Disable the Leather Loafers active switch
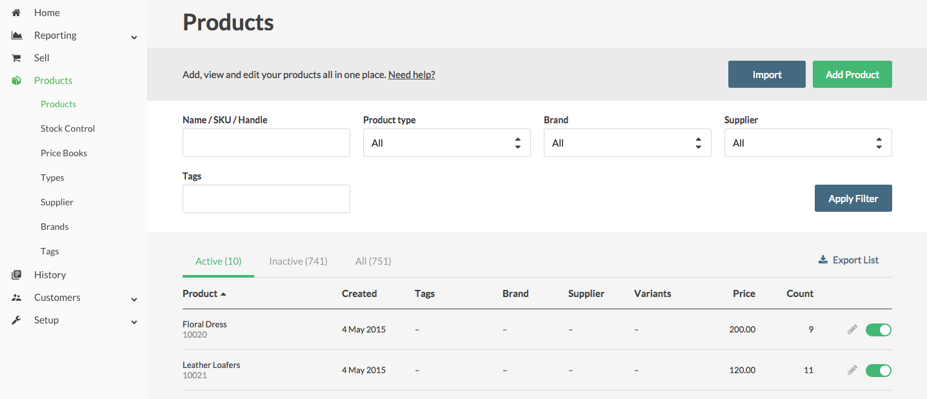 pos(879,371)
